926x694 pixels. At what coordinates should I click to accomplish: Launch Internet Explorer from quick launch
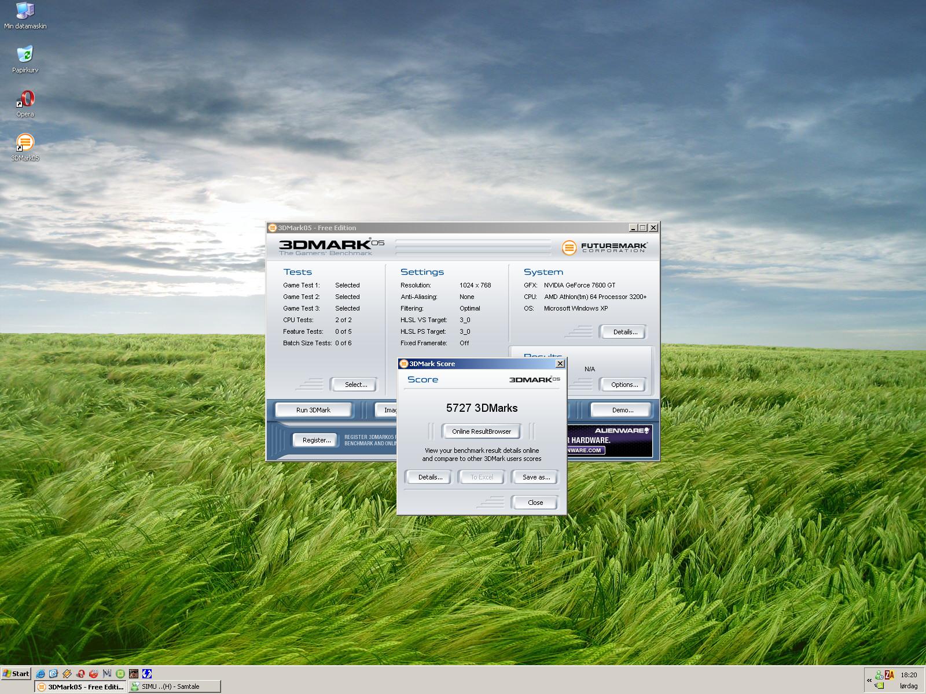coord(41,673)
